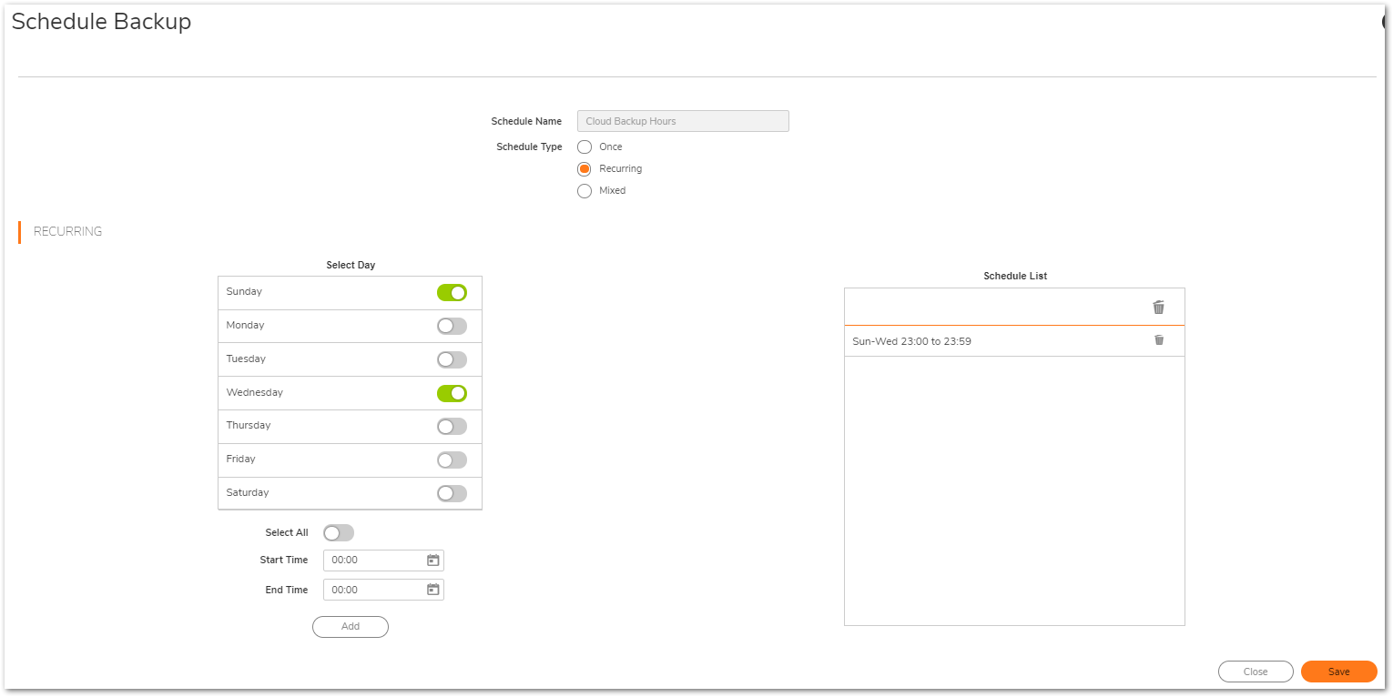Choose the Recurring schedule type
The height and width of the screenshot is (697, 1393).
[x=585, y=169]
